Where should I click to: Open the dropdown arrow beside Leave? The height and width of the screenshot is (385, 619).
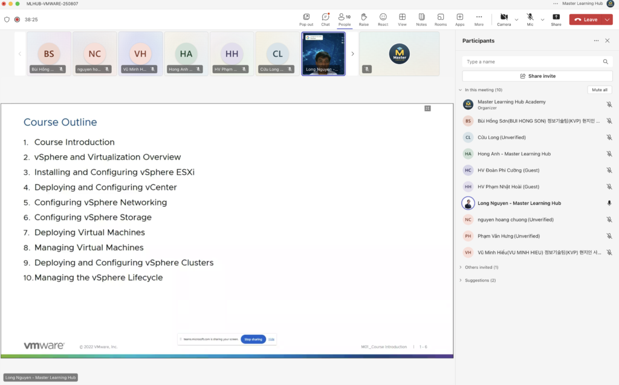click(607, 19)
